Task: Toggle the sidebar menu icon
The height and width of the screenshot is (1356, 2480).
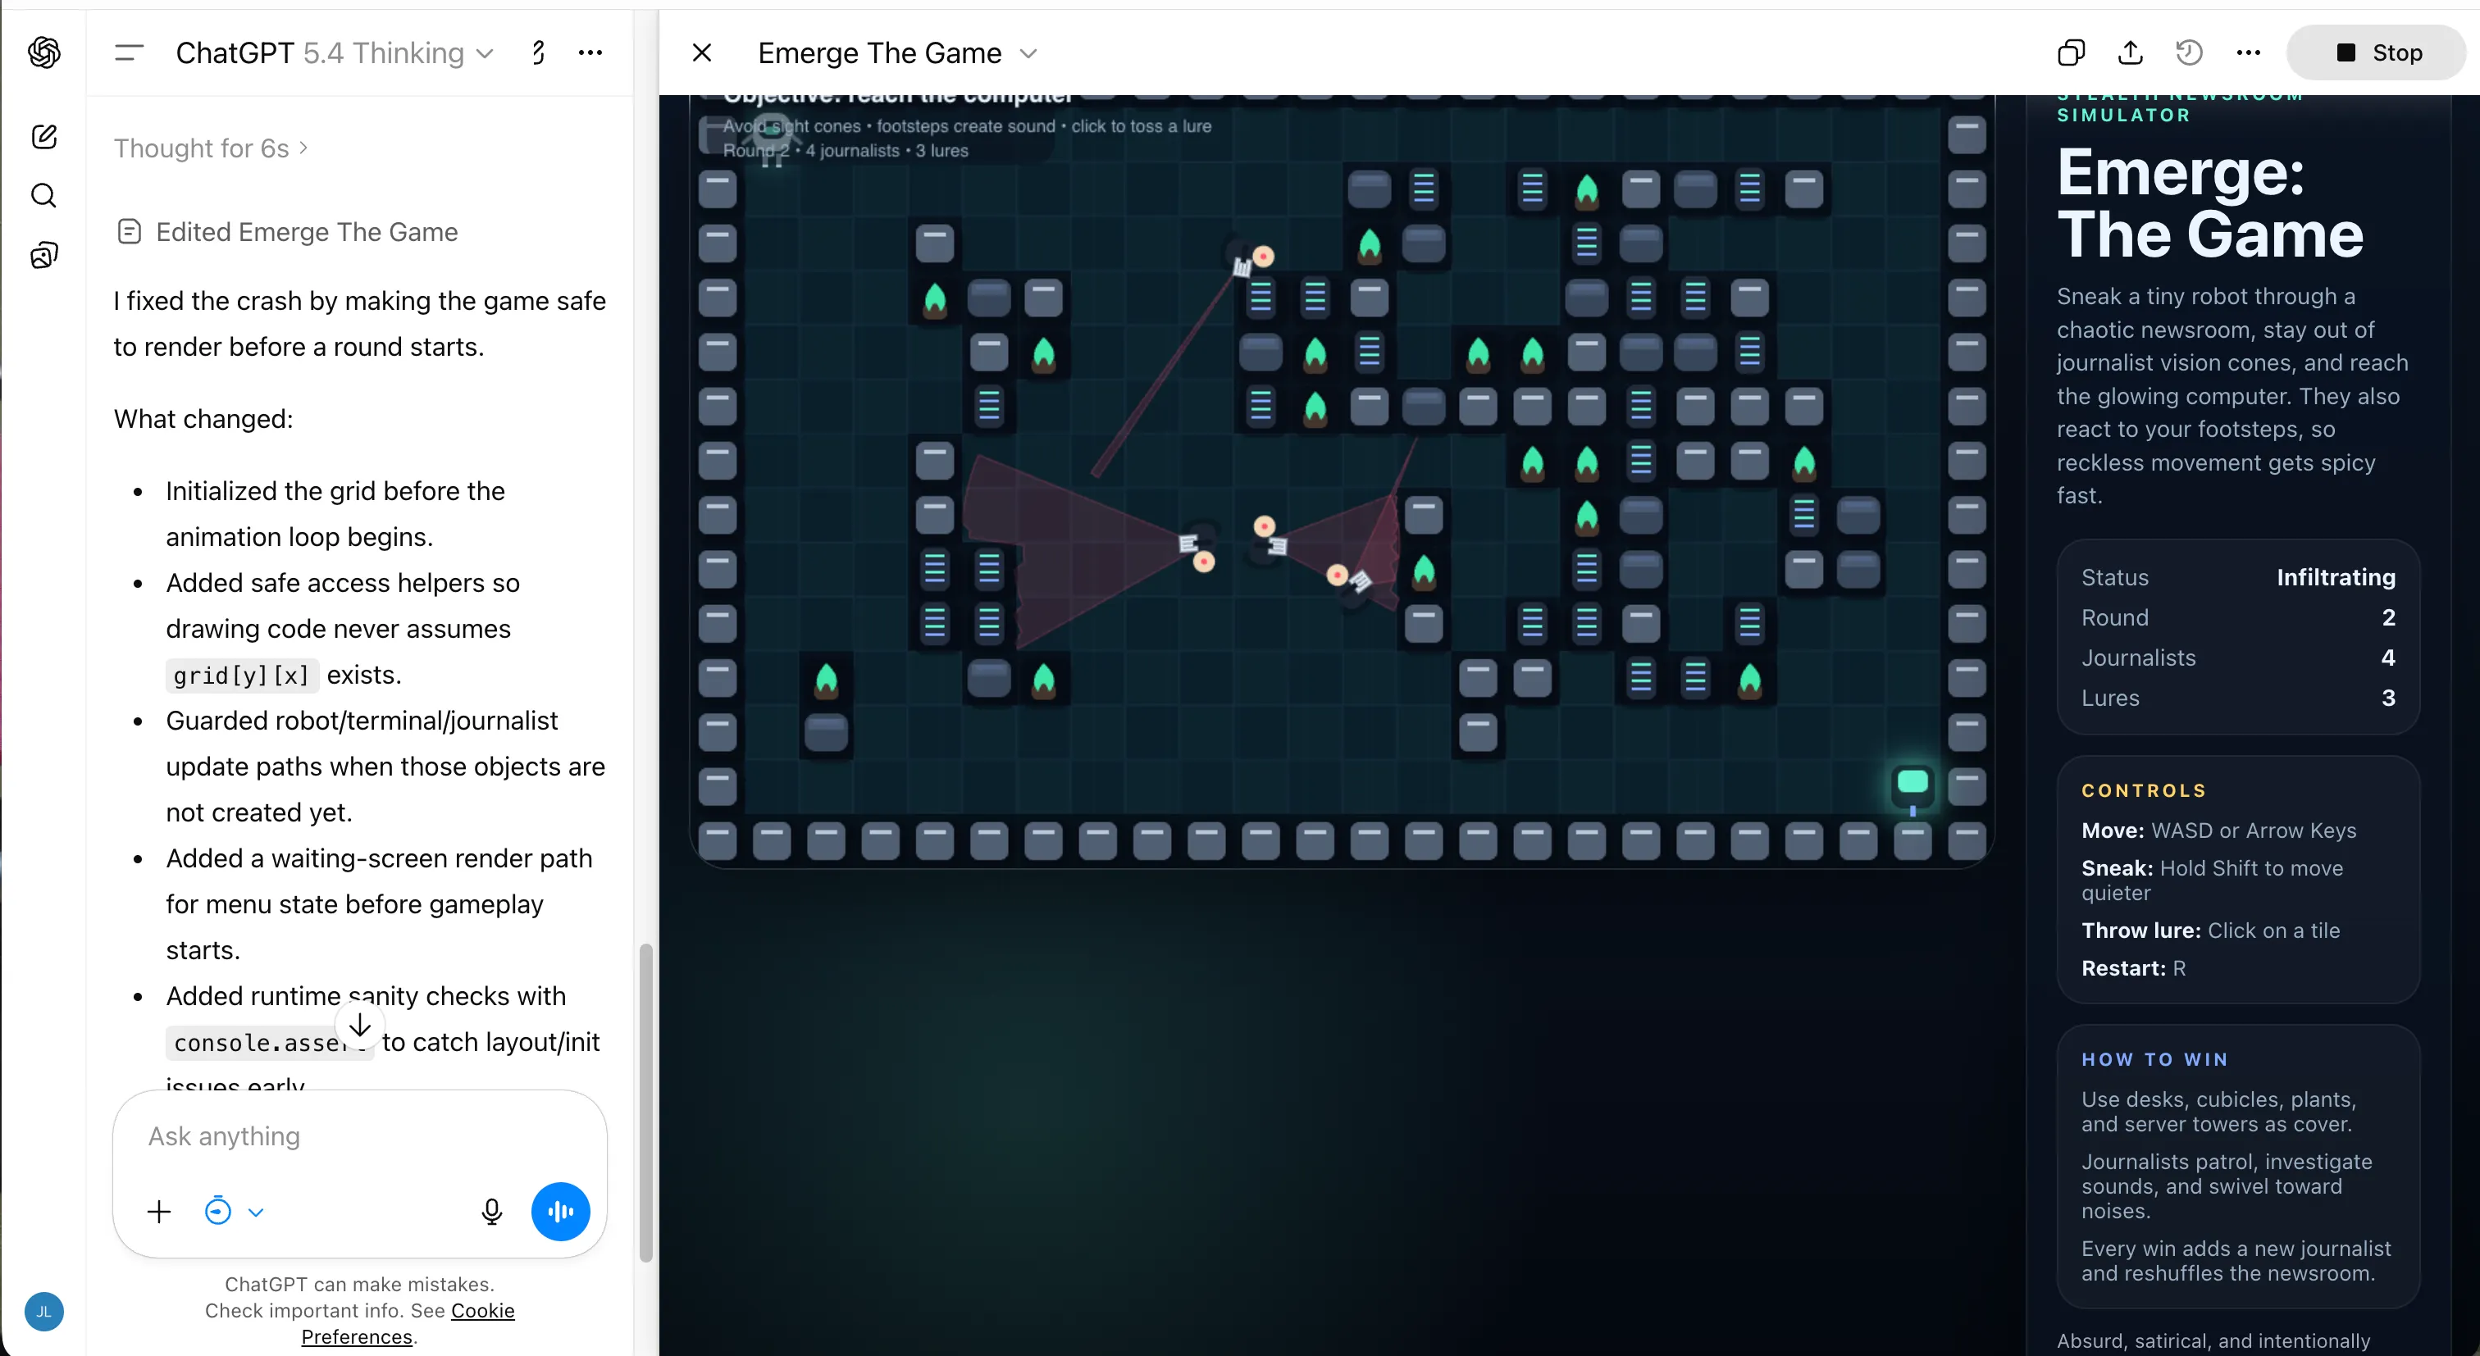Action: click(x=128, y=53)
